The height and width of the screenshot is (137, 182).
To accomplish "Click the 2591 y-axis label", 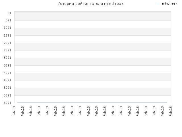I will [x=8, y=50].
